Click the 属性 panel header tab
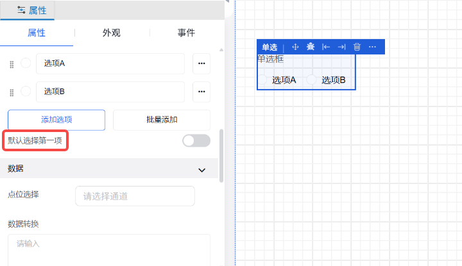Screen dimensions: 462x266 pos(27,10)
